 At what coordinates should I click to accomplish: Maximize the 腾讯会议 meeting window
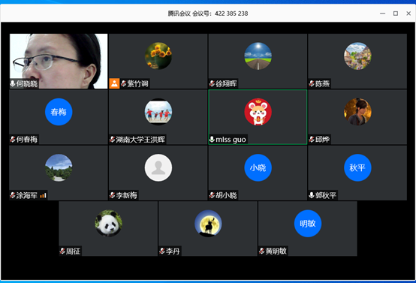tap(396, 14)
